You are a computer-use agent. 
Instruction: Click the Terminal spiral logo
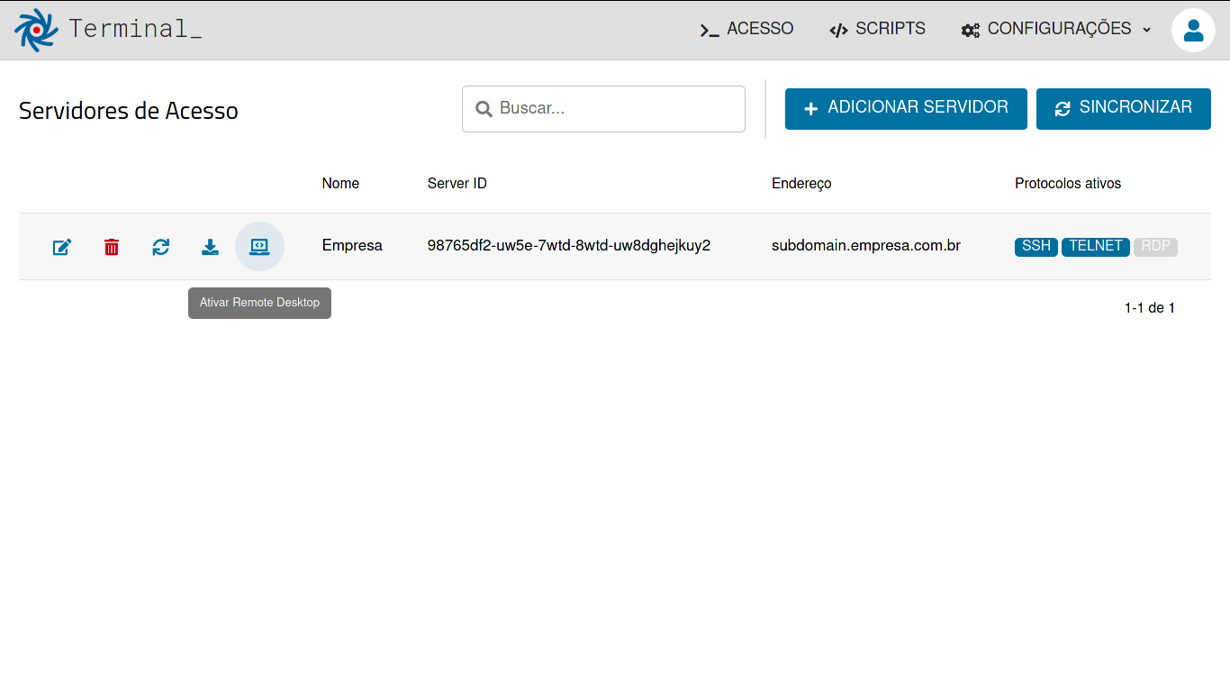36,30
